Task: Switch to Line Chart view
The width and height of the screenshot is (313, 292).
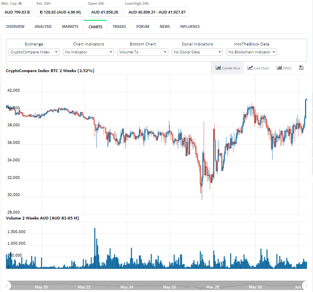Action: (258, 68)
